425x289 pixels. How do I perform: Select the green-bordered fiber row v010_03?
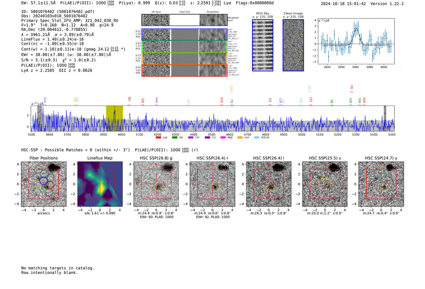[x=184, y=46]
